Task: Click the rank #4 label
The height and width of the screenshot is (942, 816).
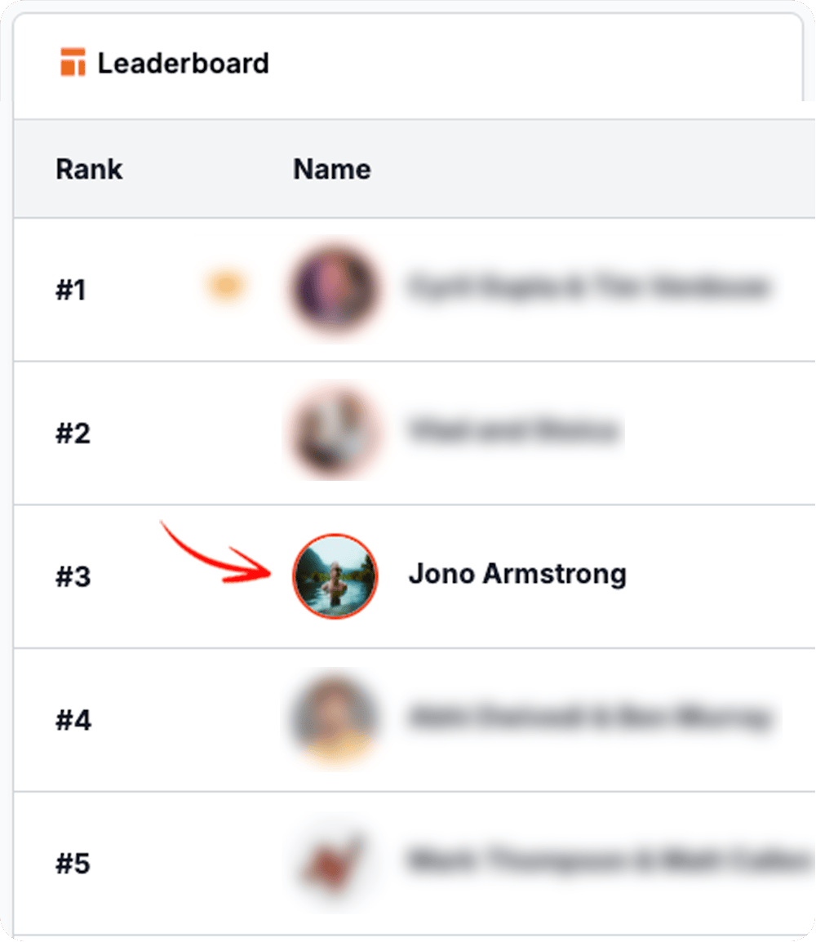Action: [x=73, y=721]
